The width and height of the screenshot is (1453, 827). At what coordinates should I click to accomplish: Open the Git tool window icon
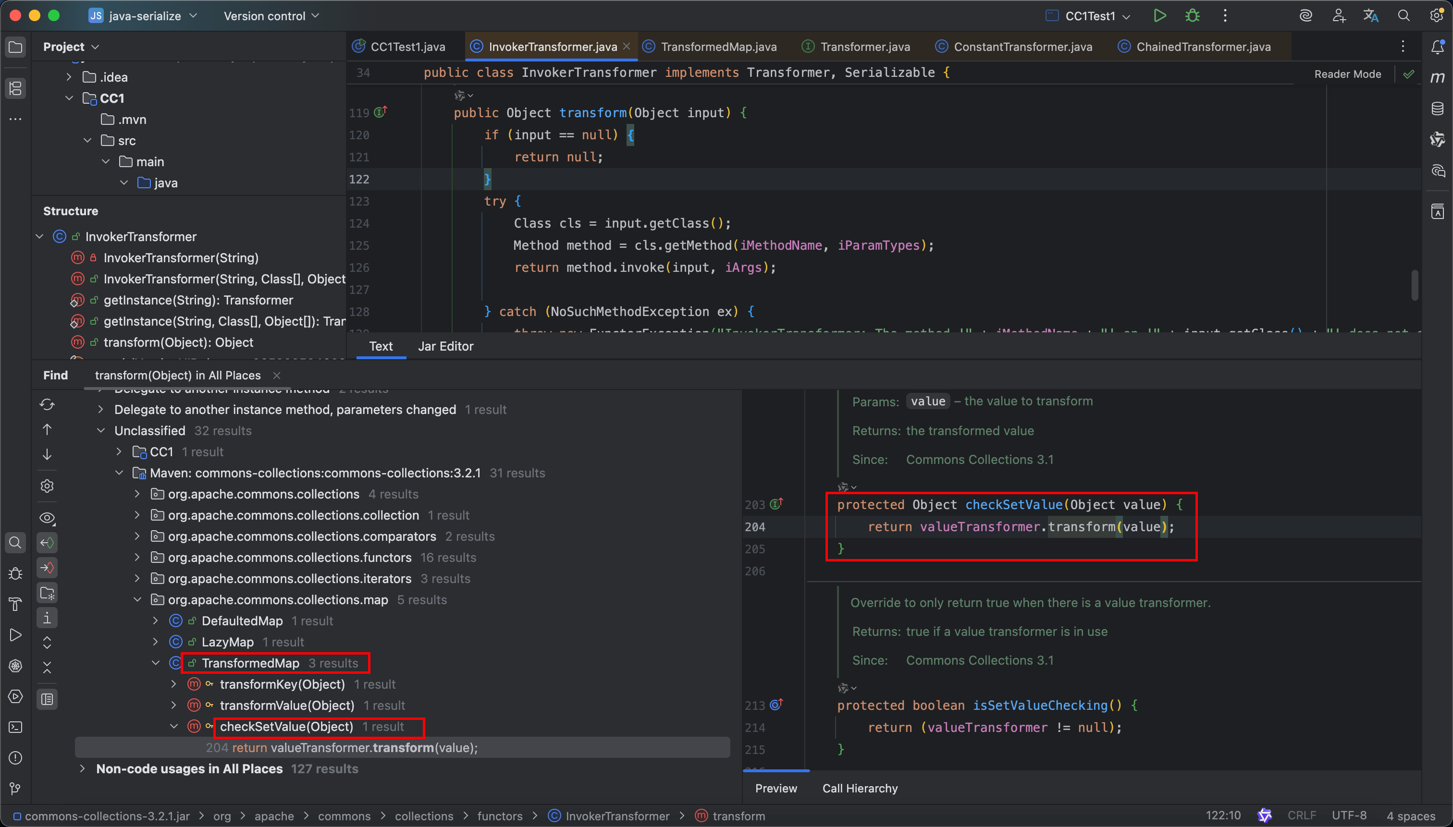[x=15, y=789]
